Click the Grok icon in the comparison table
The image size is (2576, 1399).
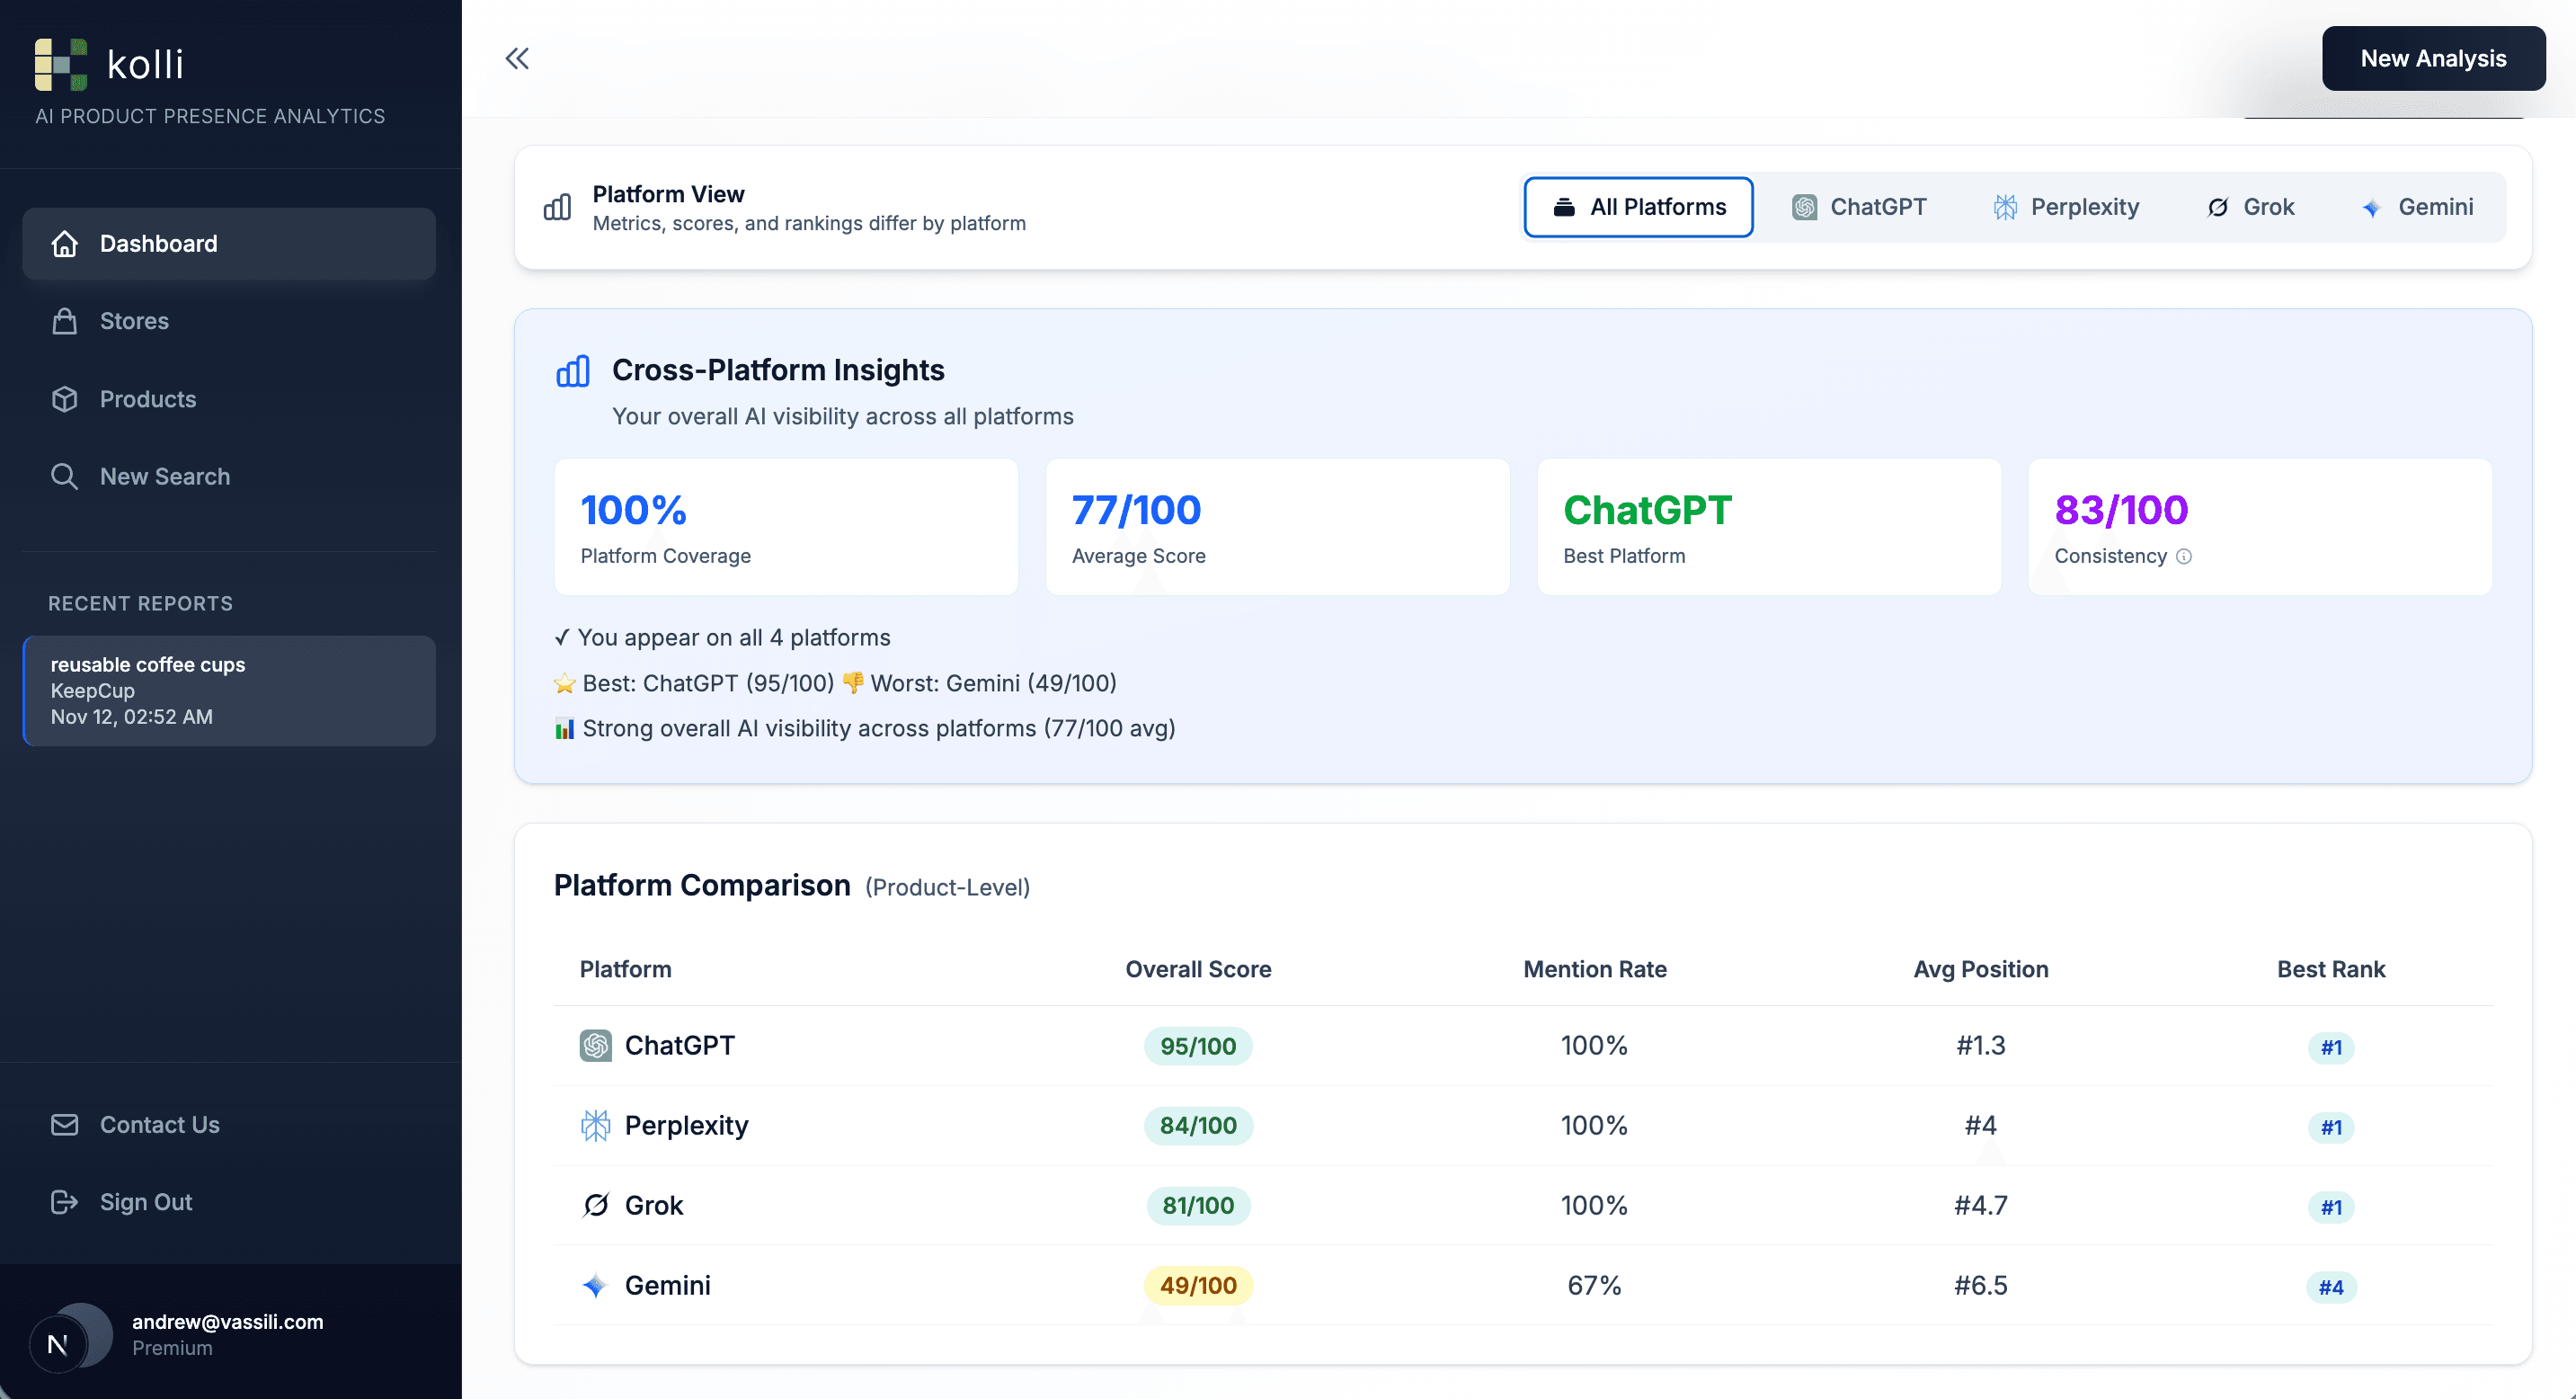click(594, 1206)
